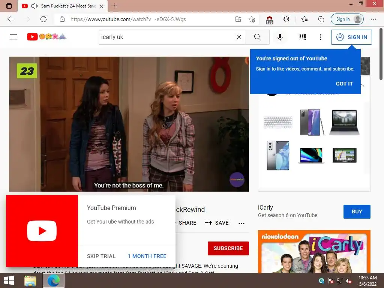
Task: Dismiss the signed-out tooltip with GOT IT
Action: [x=344, y=84]
